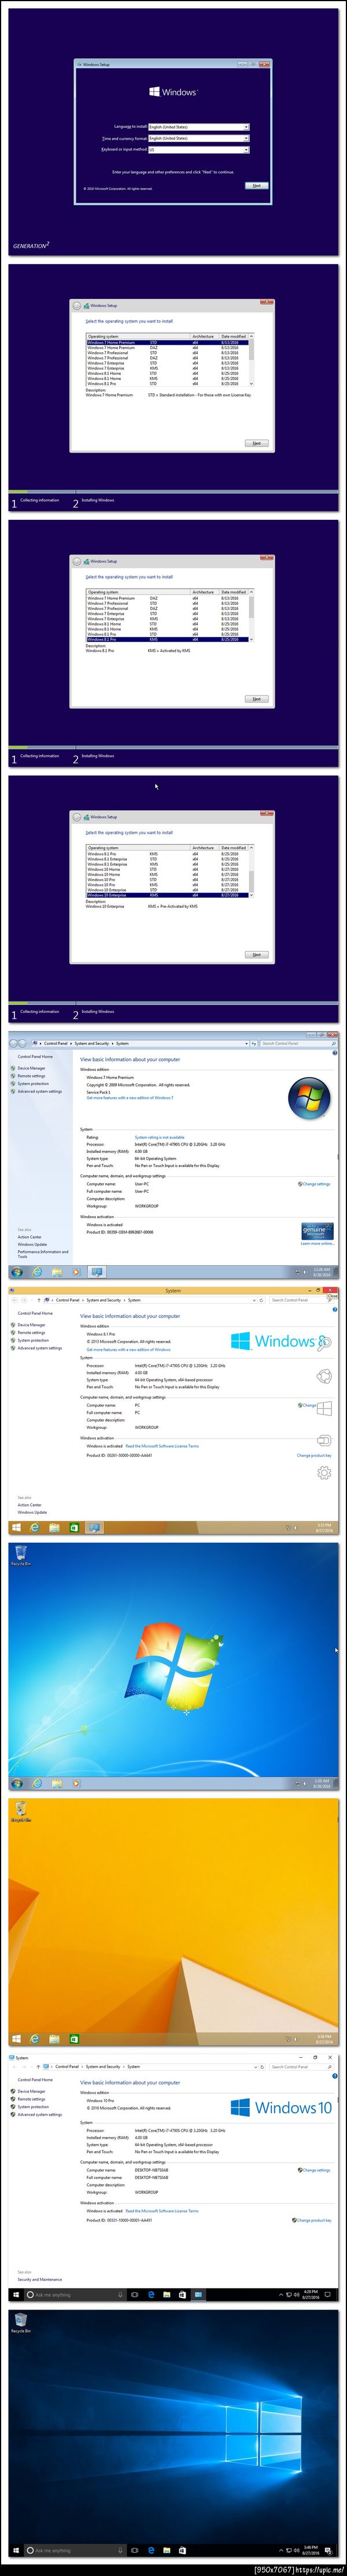The image size is (347, 2576).
Task: Open "Performance Information and Tools" link
Action: pyautogui.click(x=42, y=1253)
